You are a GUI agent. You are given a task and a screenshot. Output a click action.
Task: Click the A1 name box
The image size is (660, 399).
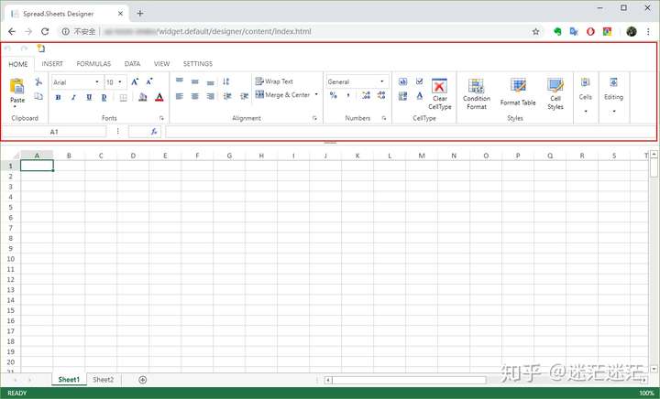point(54,132)
